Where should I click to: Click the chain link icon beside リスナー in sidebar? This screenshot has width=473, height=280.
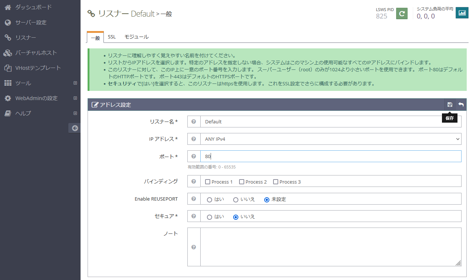8,38
